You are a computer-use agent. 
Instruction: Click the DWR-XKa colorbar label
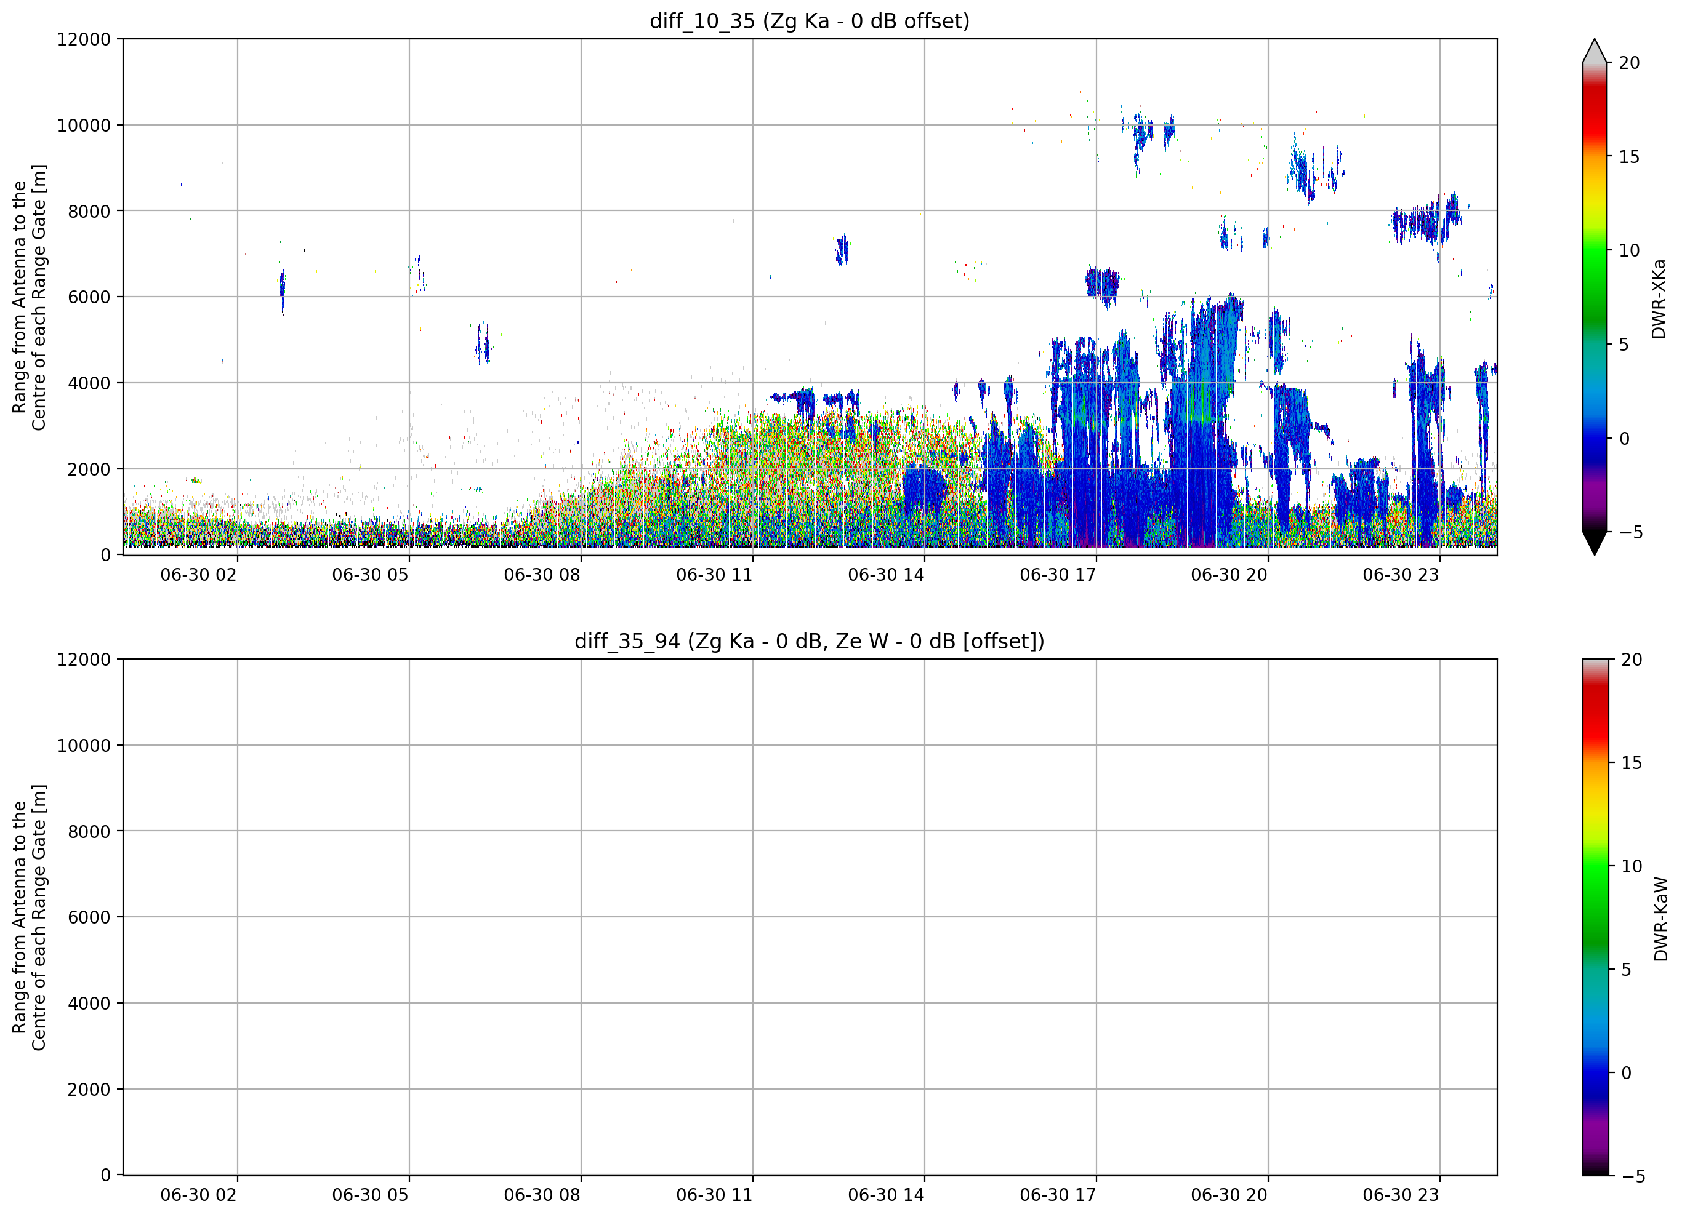click(x=1659, y=298)
